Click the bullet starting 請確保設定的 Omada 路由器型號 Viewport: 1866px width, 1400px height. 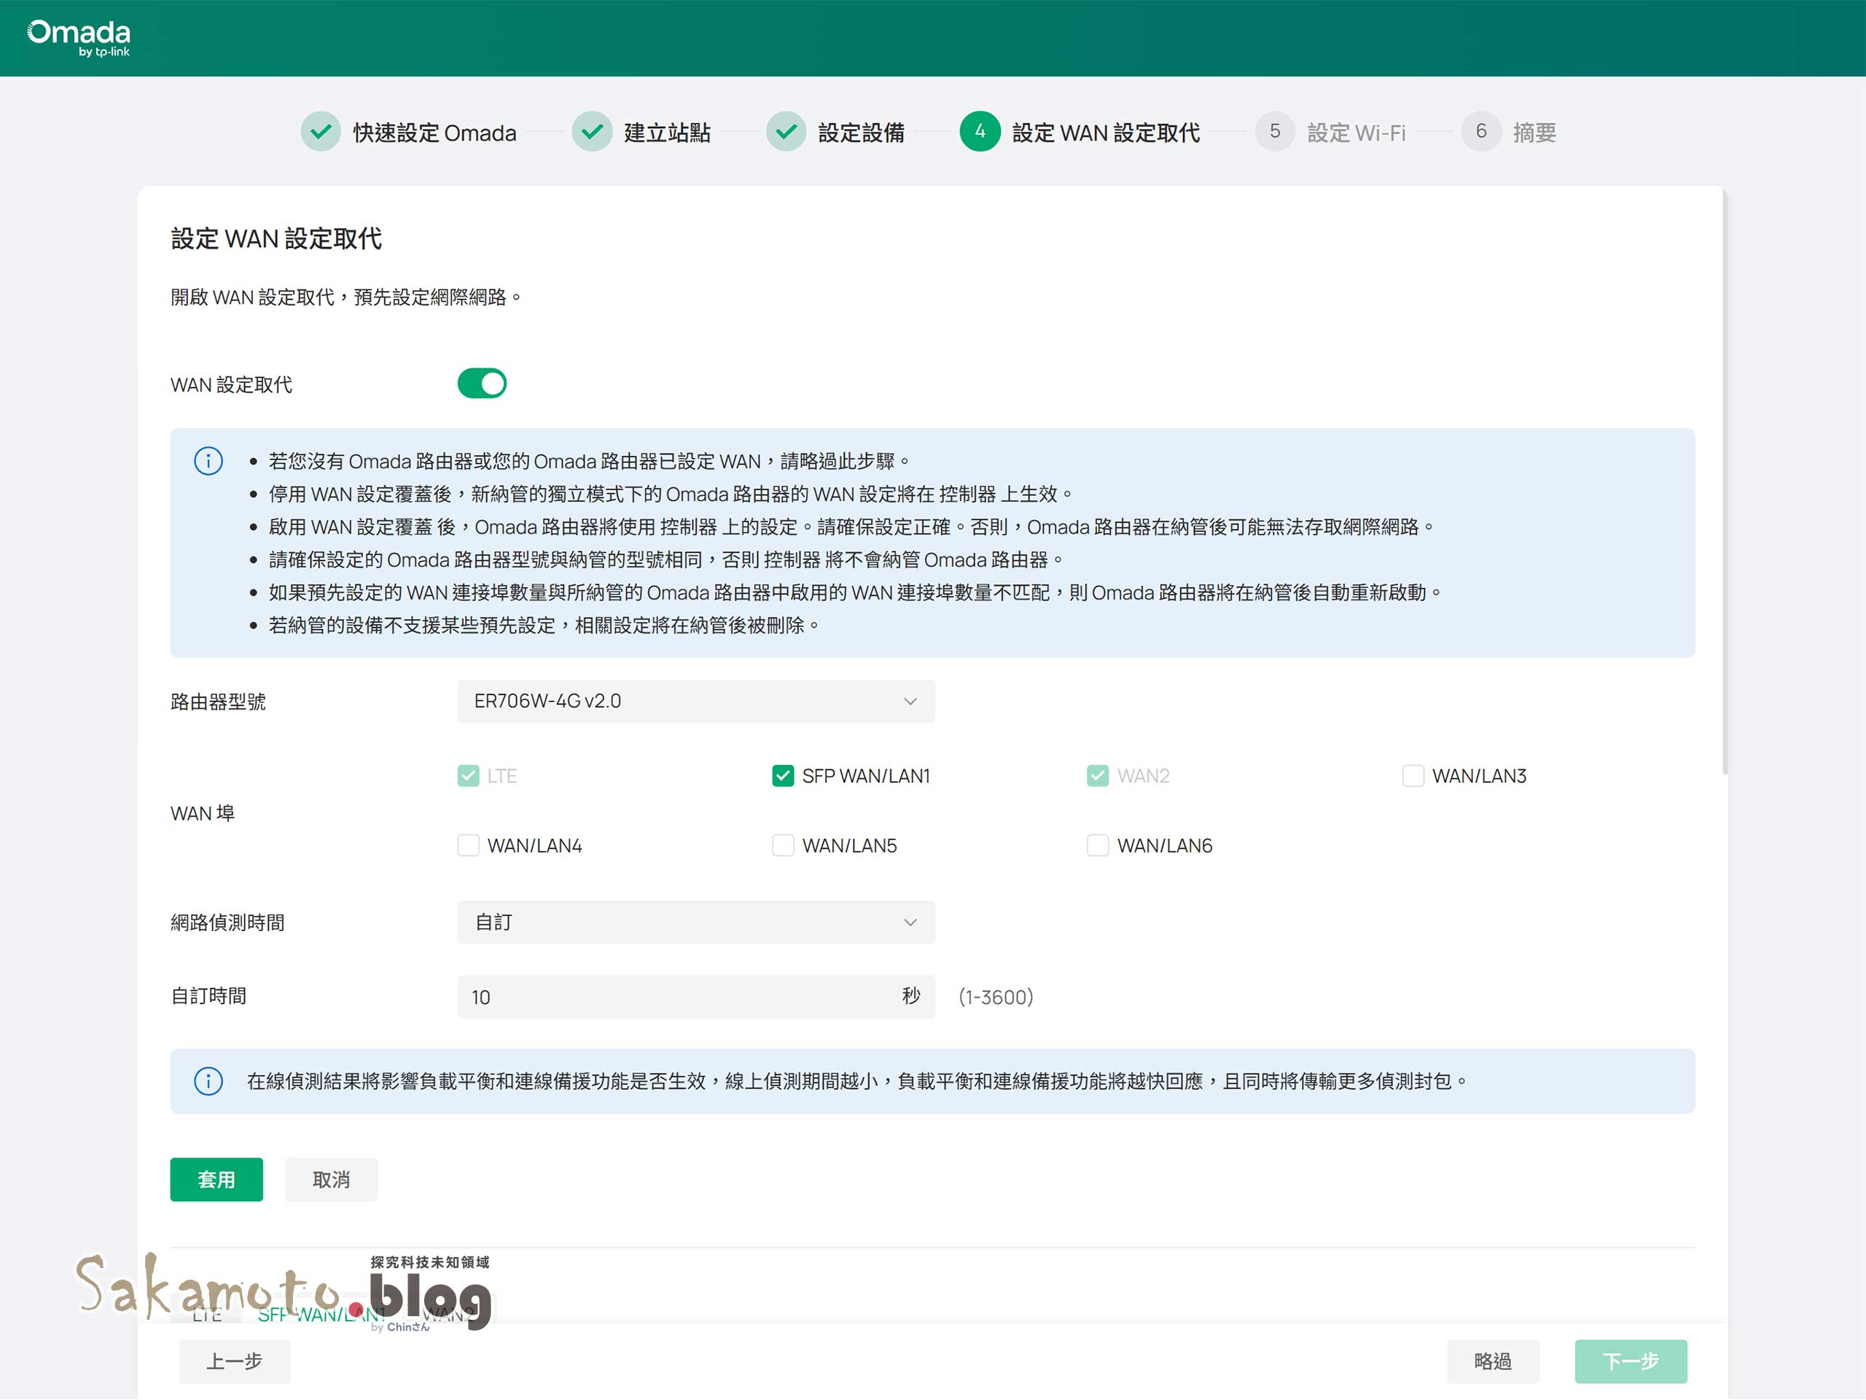(x=666, y=559)
